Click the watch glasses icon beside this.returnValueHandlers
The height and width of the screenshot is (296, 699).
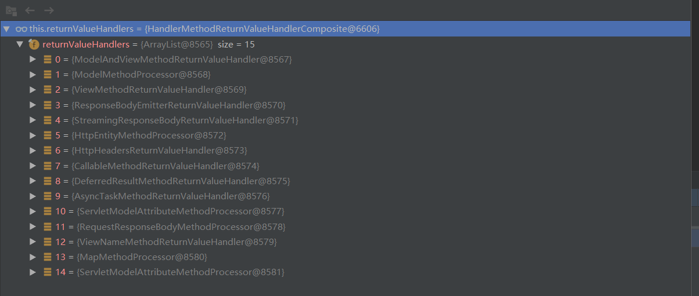[21, 28]
